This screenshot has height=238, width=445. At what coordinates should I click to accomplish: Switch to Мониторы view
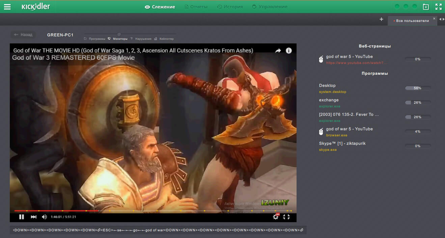tap(118, 39)
